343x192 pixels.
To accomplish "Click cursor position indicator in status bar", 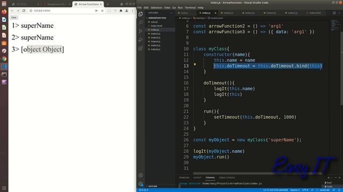I will [x=275, y=190].
